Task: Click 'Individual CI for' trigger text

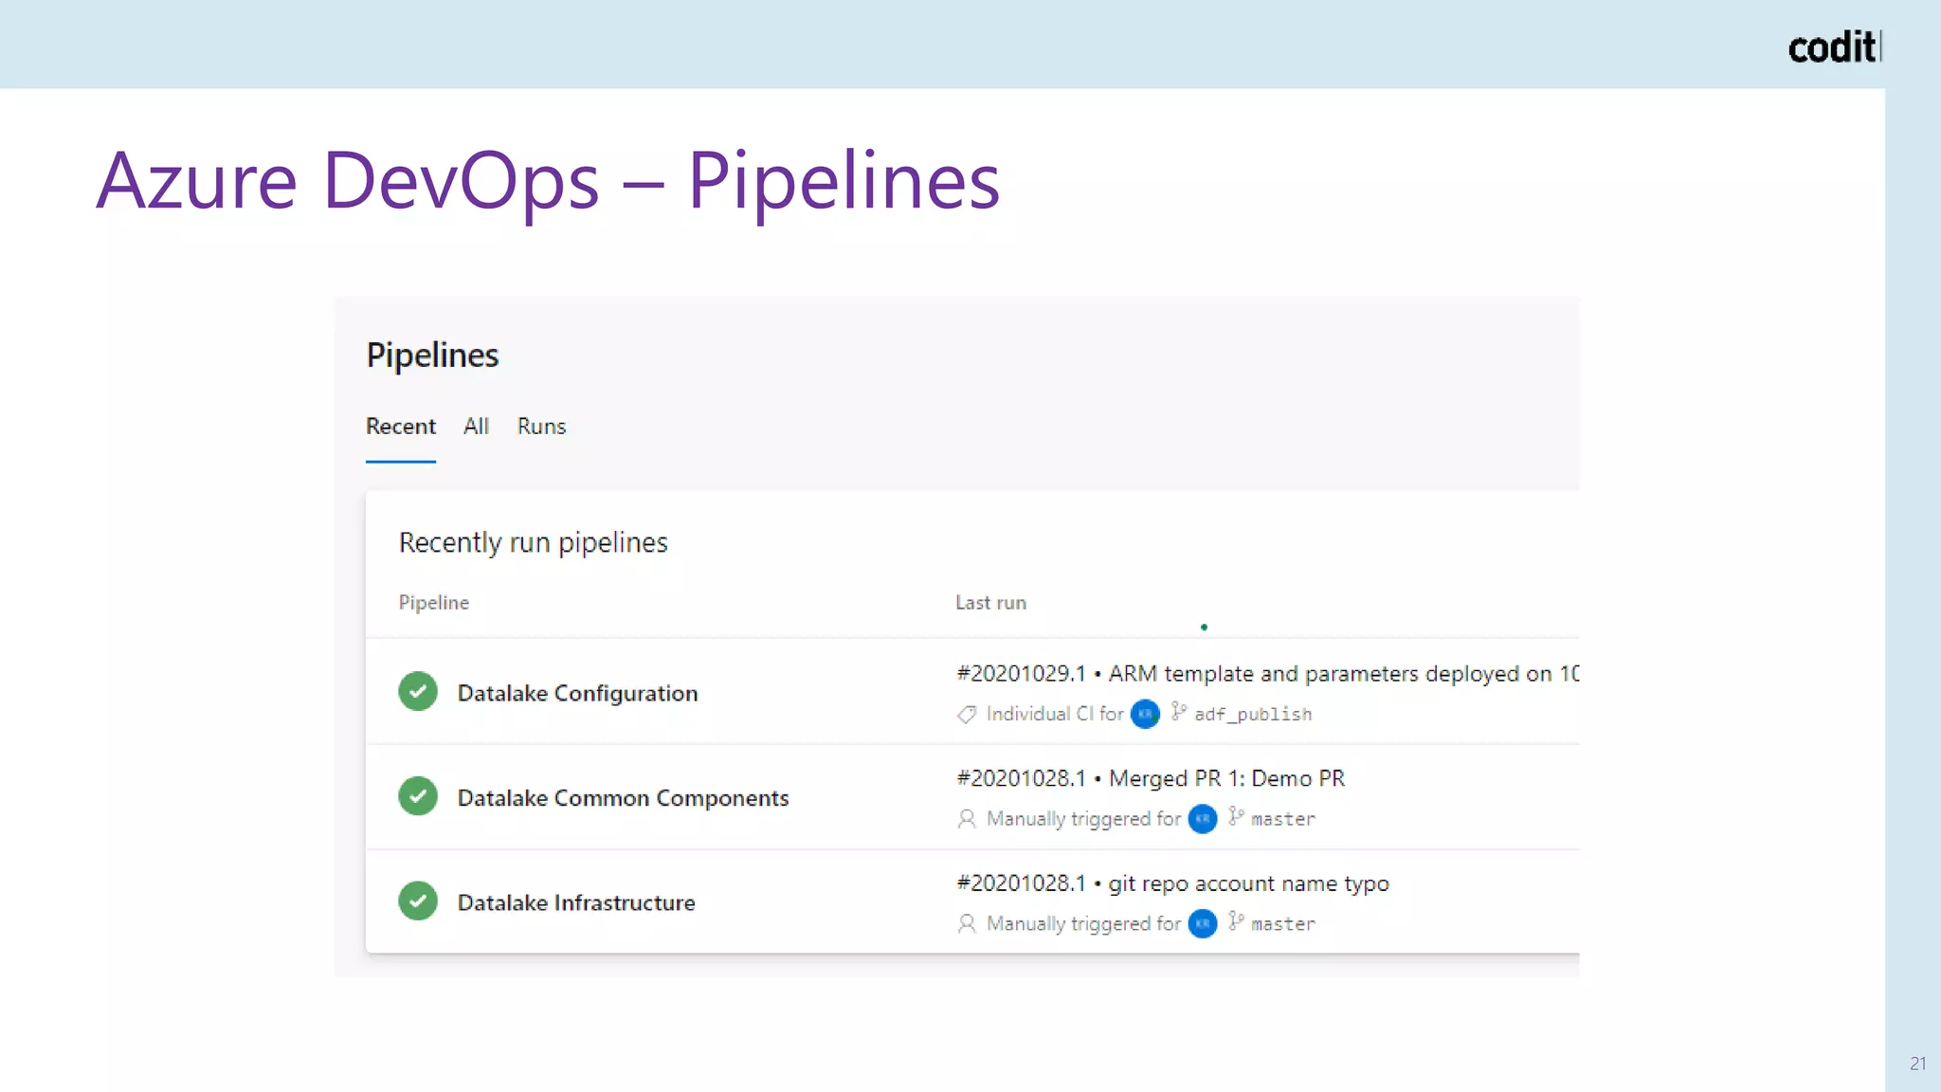Action: click(x=1055, y=714)
